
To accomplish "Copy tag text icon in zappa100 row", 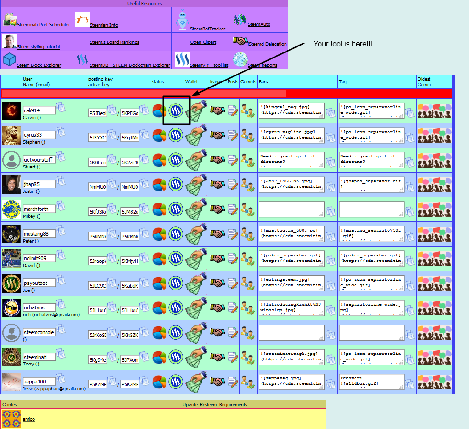I will [410, 384].
